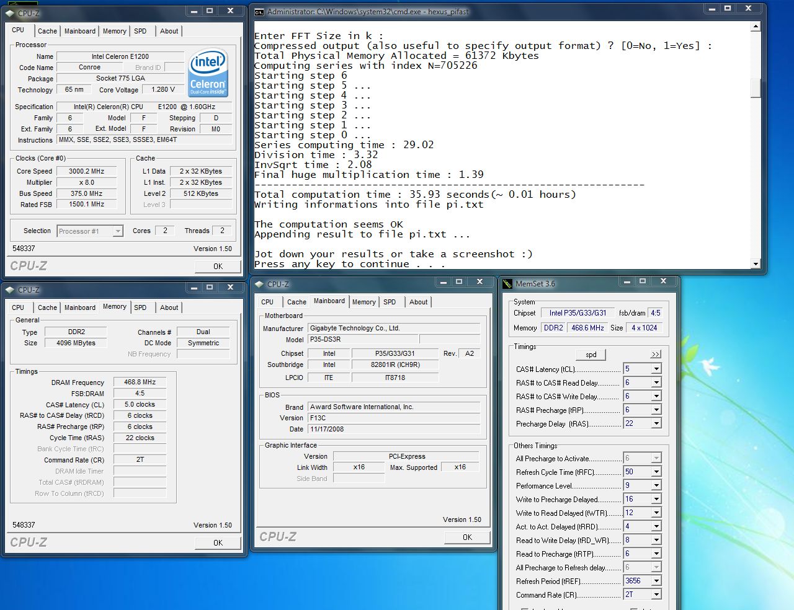Screen dimensions: 794x610
Task: Click CPU-Z title icon in top-left window
Action: (10, 13)
